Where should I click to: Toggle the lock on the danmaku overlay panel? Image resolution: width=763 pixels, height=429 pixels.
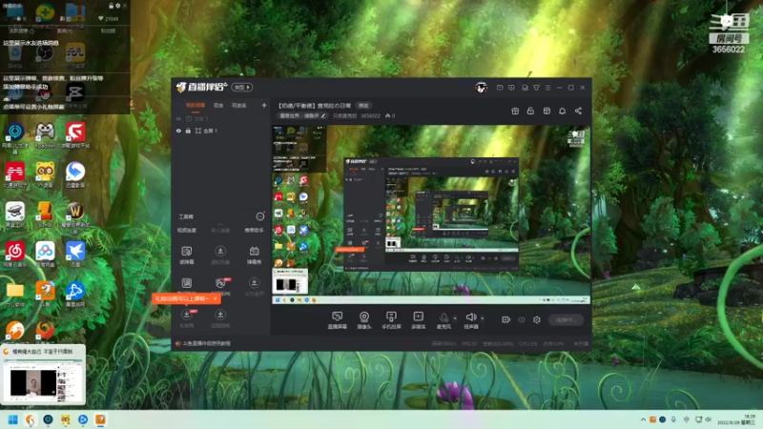[x=111, y=6]
